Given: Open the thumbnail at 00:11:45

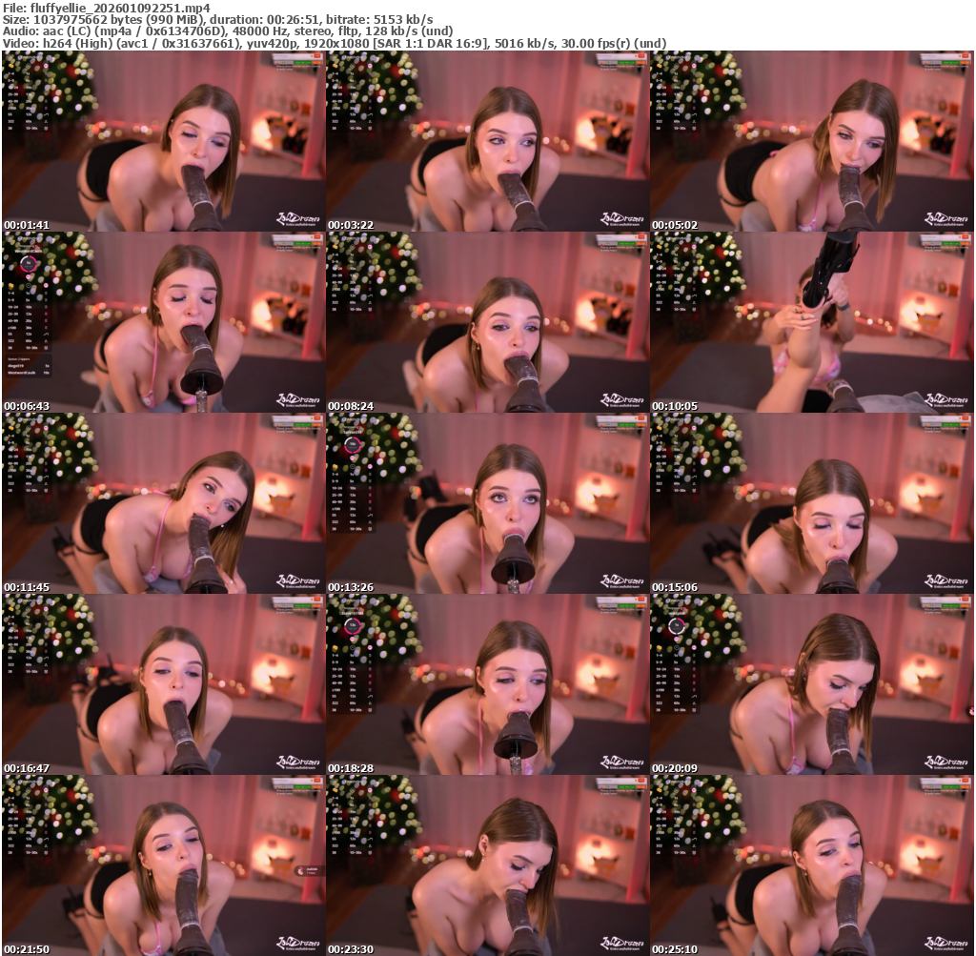Looking at the screenshot, I should [163, 503].
